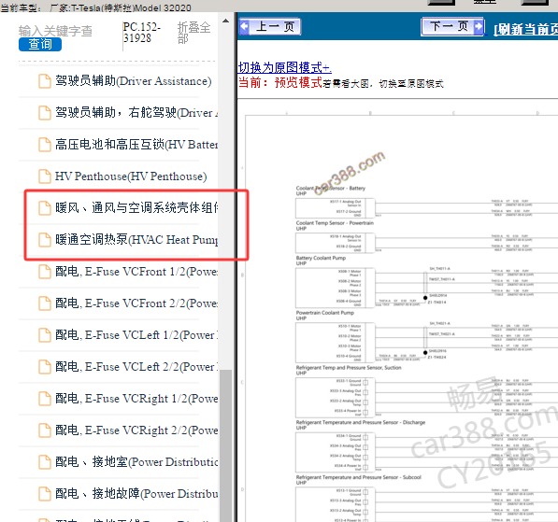The width and height of the screenshot is (558, 522).
Task: Open 配电, E-Fuse VCRight 2/2 item
Action: [x=136, y=430]
